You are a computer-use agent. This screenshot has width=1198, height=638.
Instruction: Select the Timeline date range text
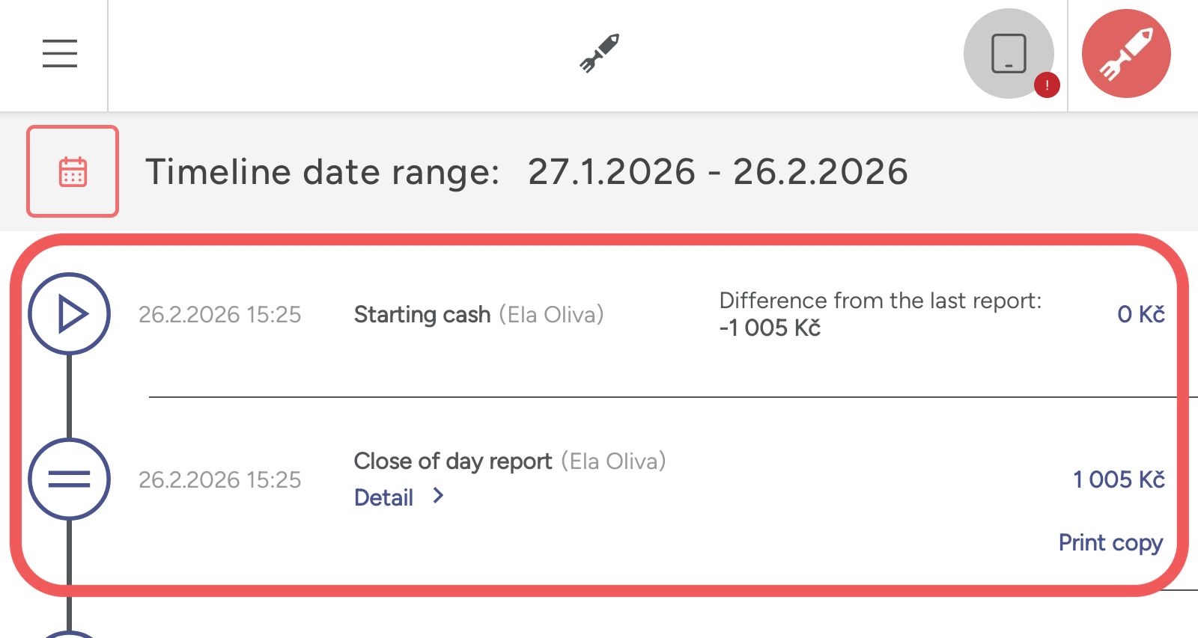point(322,172)
